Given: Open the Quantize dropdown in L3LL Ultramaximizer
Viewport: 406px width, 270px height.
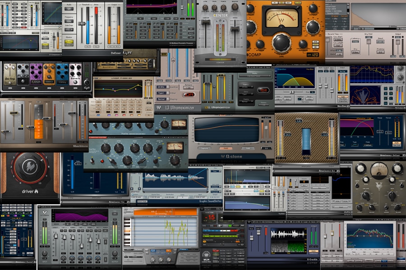Looking at the screenshot, I should [x=246, y=87].
